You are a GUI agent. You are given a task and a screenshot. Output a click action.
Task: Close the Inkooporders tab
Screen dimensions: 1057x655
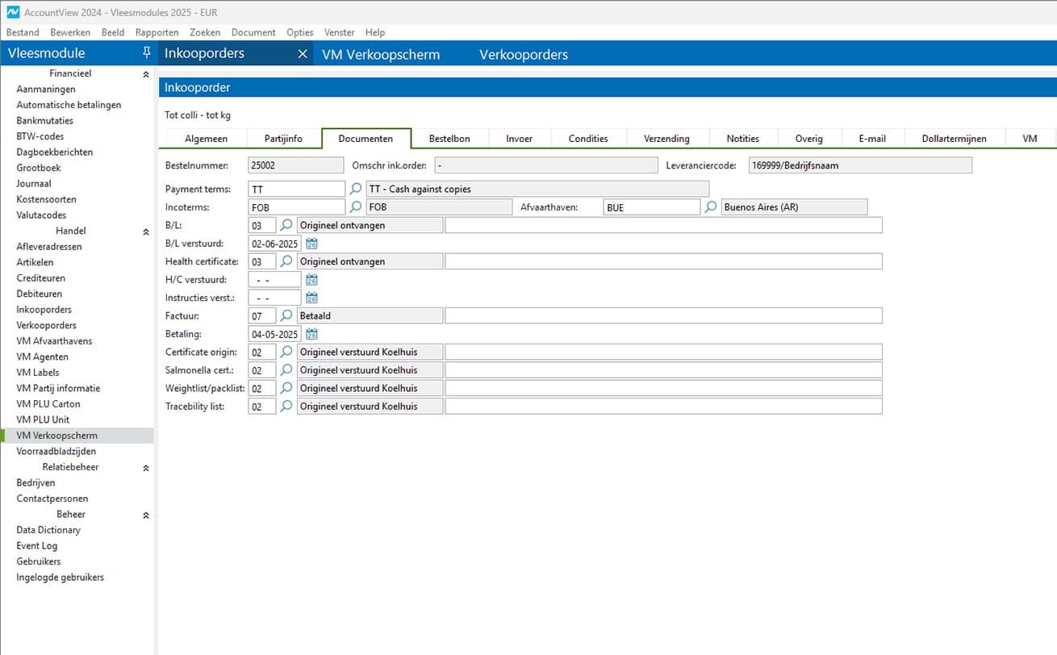[303, 54]
